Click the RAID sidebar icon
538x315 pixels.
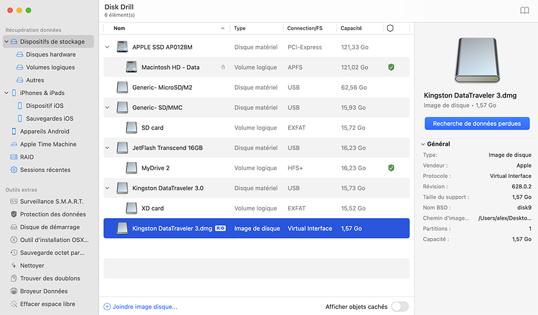[14, 157]
